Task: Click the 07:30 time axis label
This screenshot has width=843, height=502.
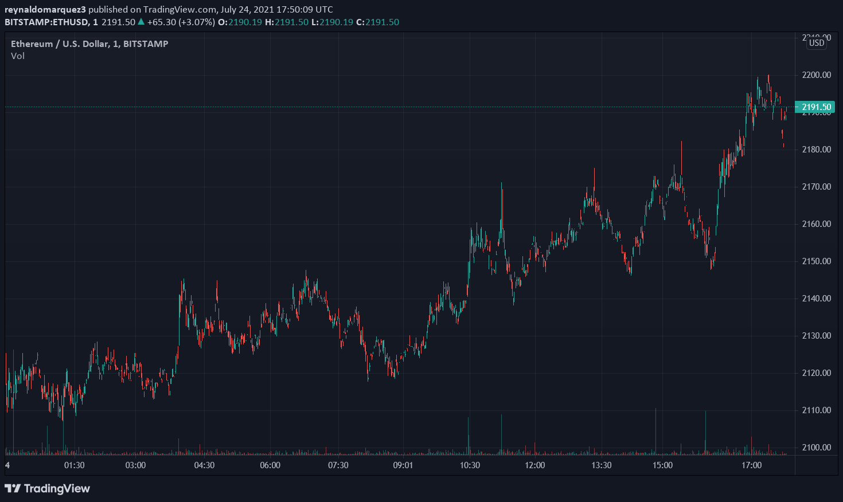Action: [338, 465]
